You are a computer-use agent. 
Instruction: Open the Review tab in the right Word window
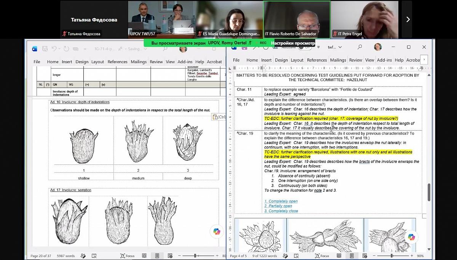[356, 60]
